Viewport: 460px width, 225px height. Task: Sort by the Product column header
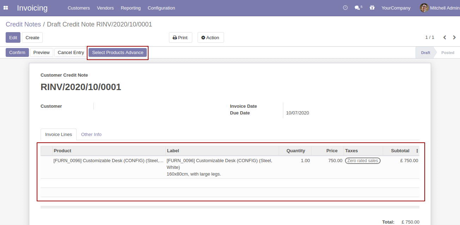tap(109, 151)
